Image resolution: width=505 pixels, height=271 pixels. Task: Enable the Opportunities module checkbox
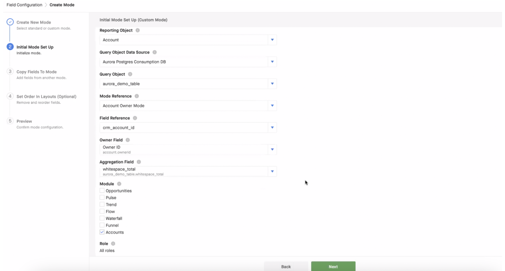(102, 191)
